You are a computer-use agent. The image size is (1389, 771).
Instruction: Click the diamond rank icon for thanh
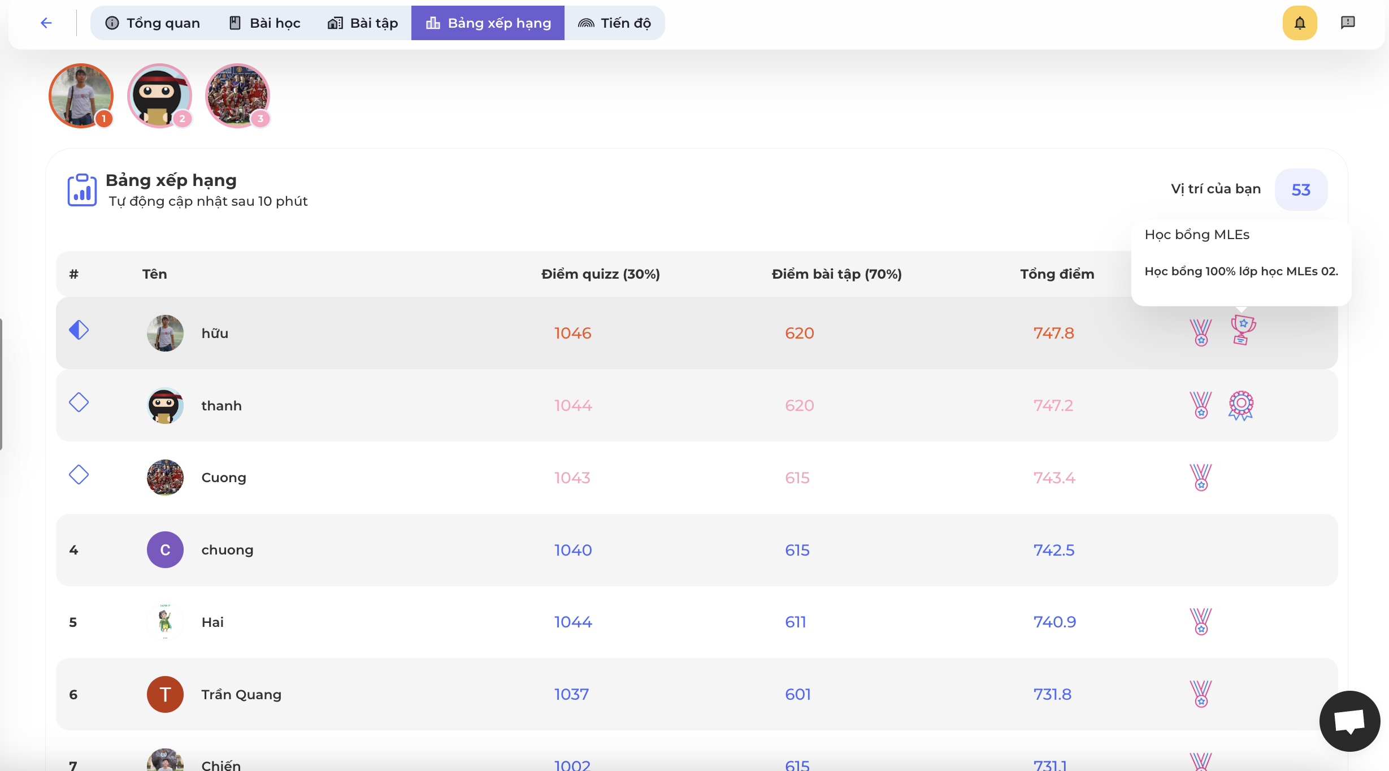79,402
